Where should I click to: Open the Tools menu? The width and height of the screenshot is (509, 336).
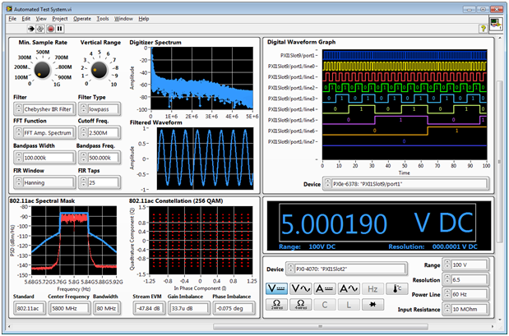click(102, 17)
